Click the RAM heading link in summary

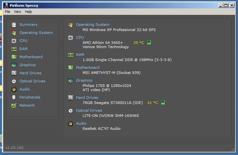click(x=80, y=55)
